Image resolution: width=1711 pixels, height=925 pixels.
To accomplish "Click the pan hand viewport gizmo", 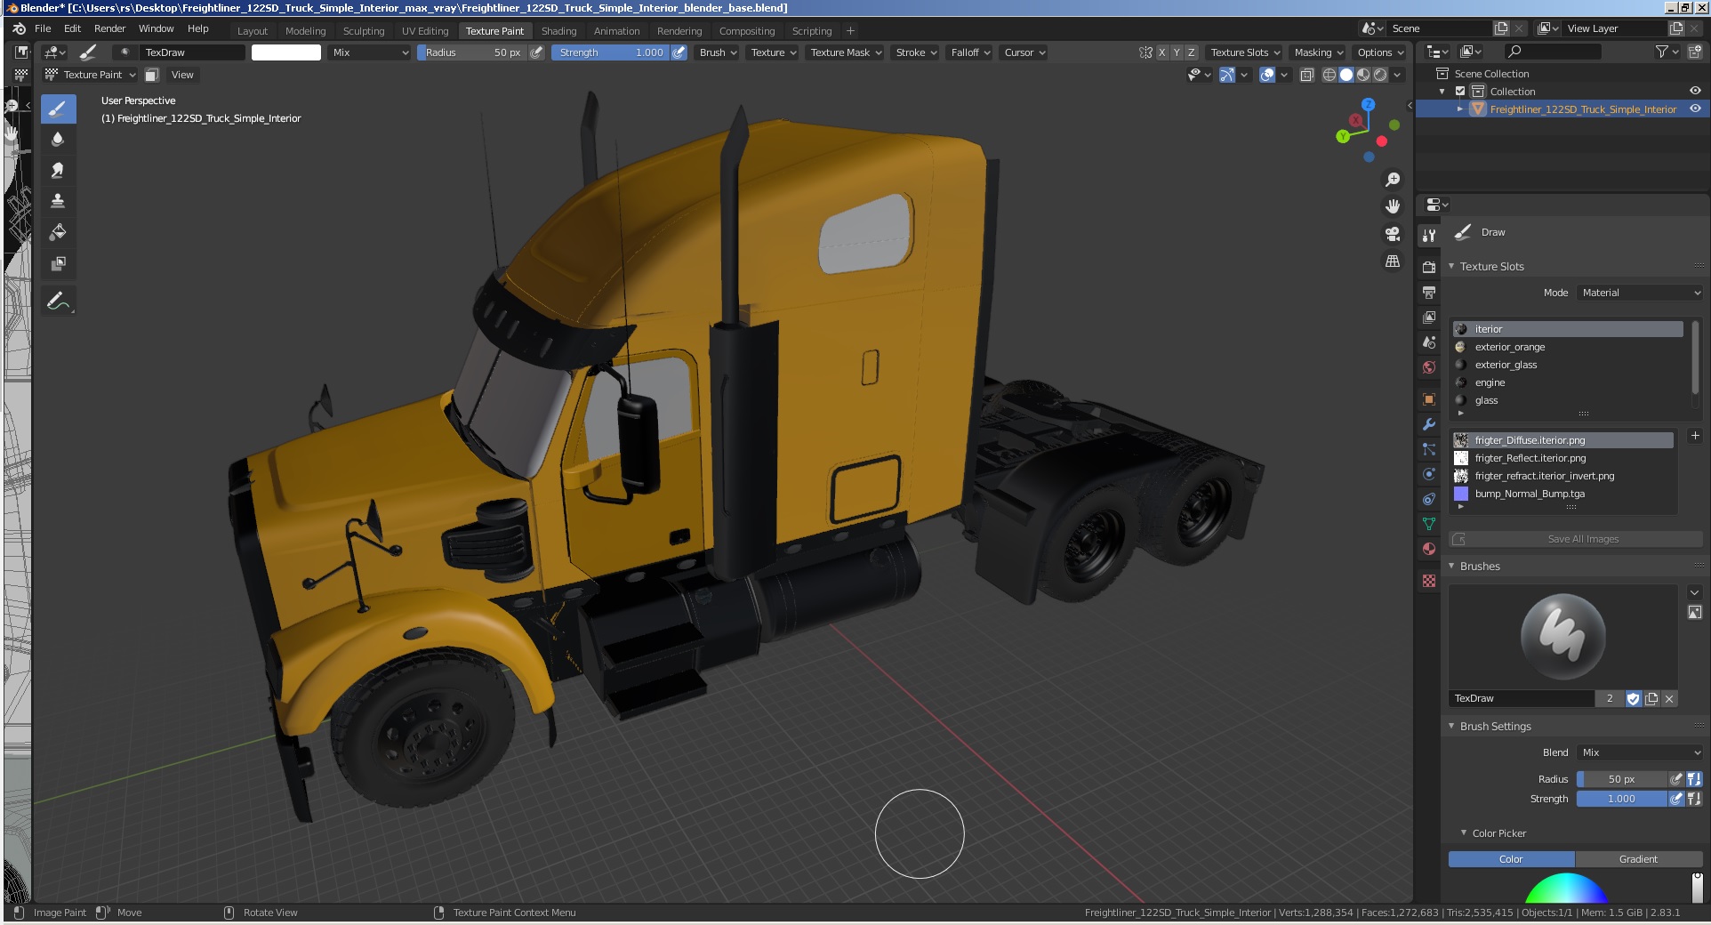I will (x=1393, y=206).
